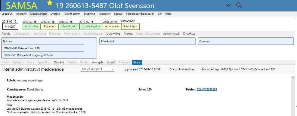The image size is (297, 116).
Task: Open the highlighted second Adm intern step
Action: click(130, 26)
